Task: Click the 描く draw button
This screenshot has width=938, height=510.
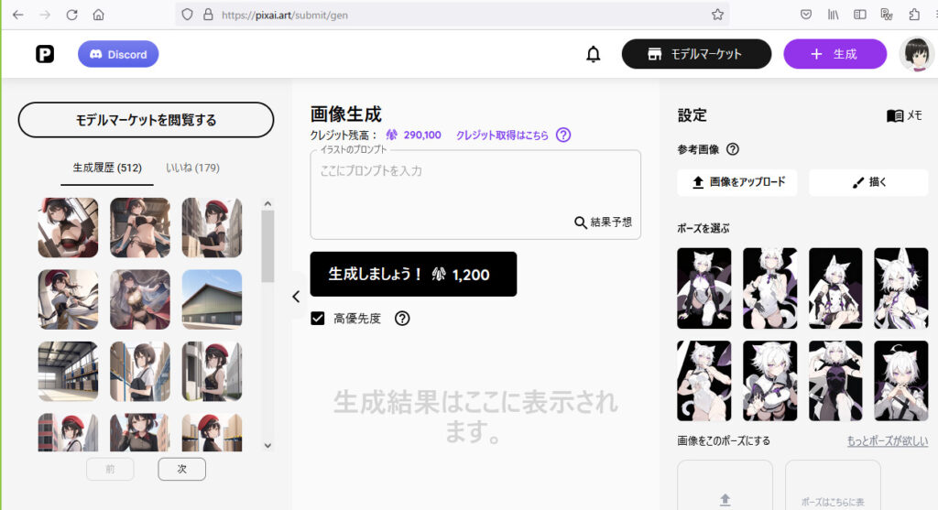Action: pos(868,182)
